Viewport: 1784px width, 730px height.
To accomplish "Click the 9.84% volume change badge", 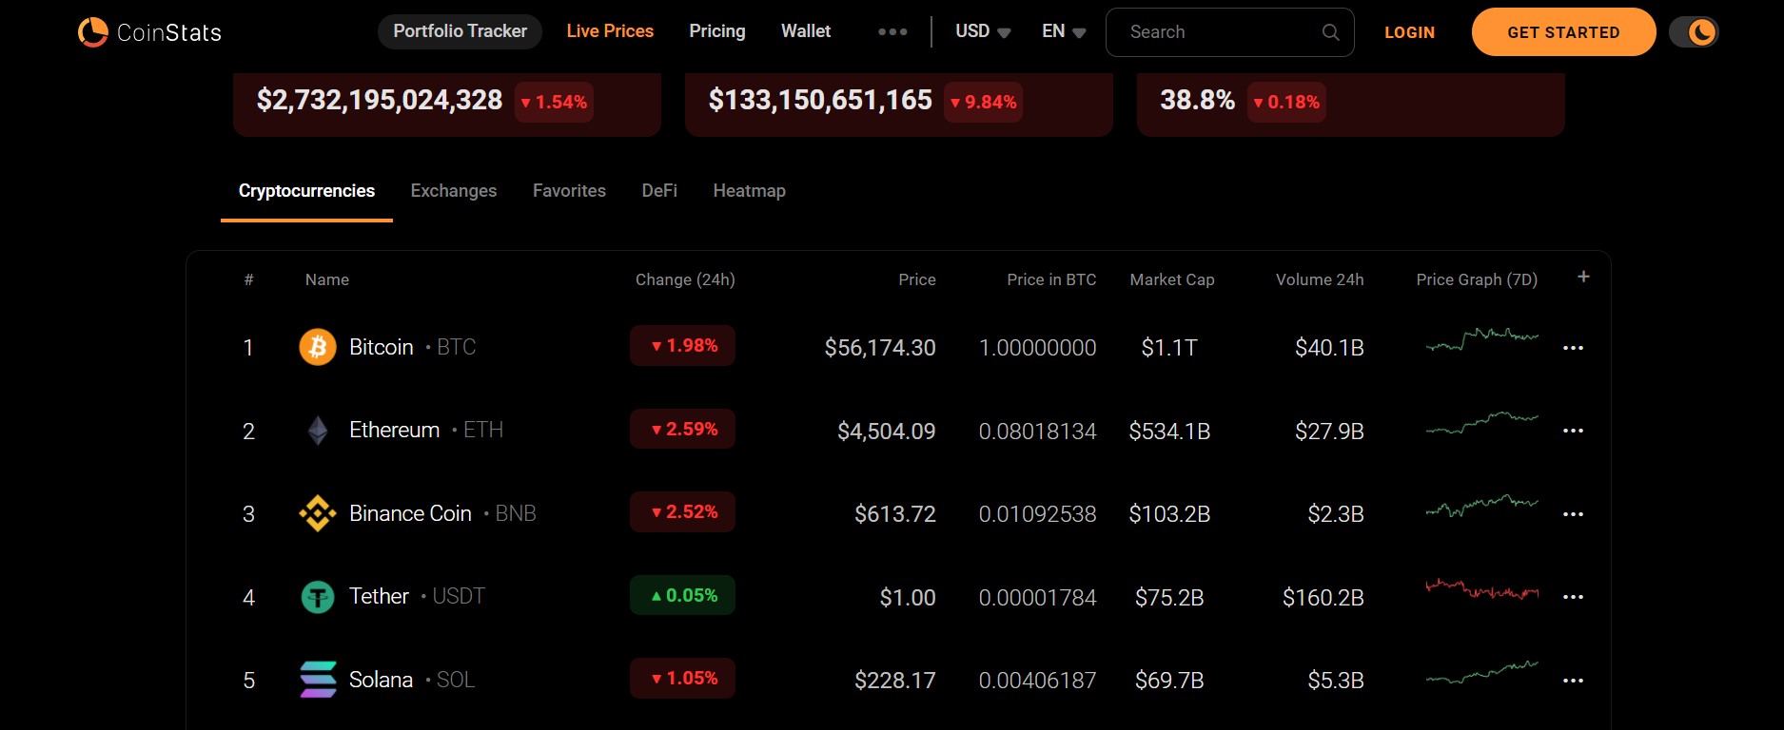I will [984, 102].
